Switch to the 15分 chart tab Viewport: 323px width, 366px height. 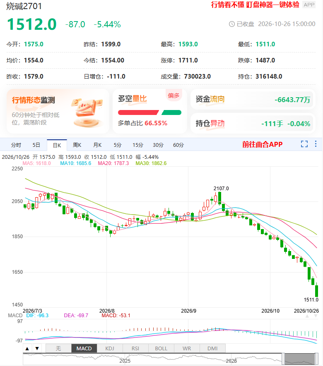pyautogui.click(x=137, y=145)
